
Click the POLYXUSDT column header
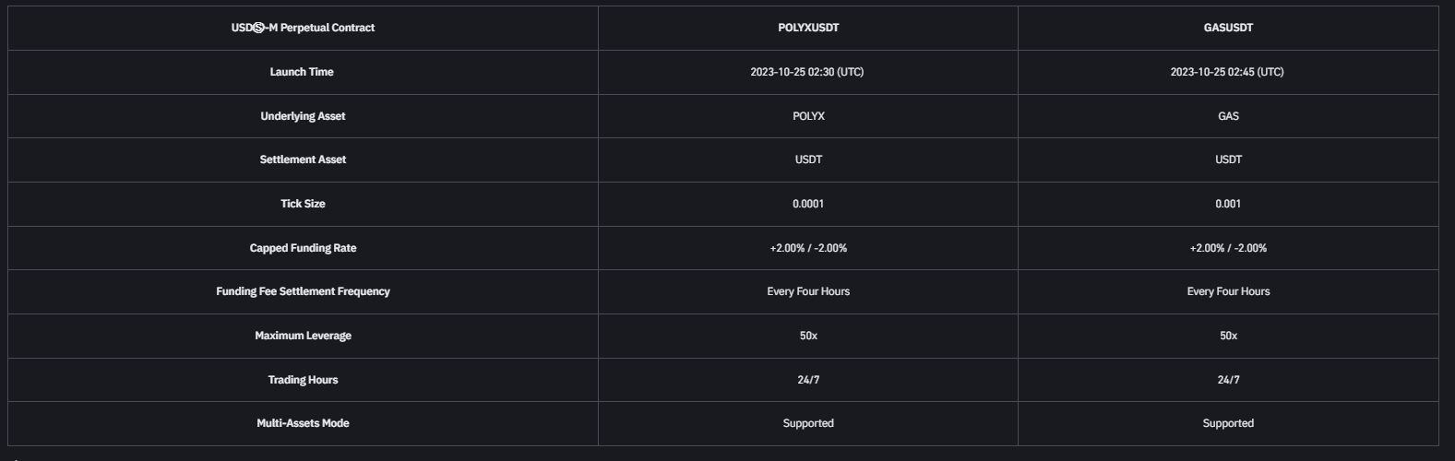[808, 28]
